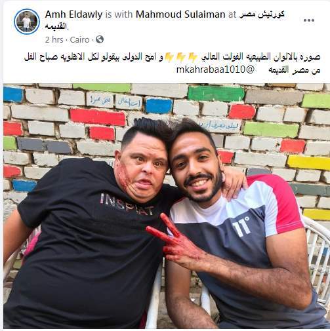Viewport: 330px width, 331px height.
Task: Click the first line of Arabic caption
Action: [x=172, y=57]
